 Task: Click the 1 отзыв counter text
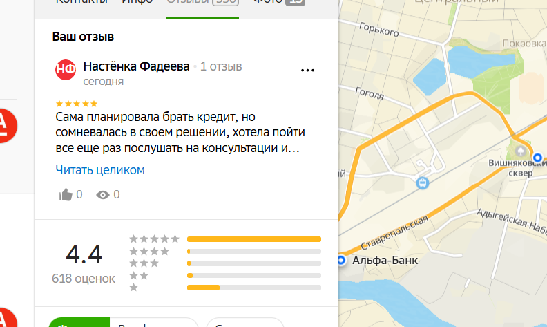click(221, 66)
